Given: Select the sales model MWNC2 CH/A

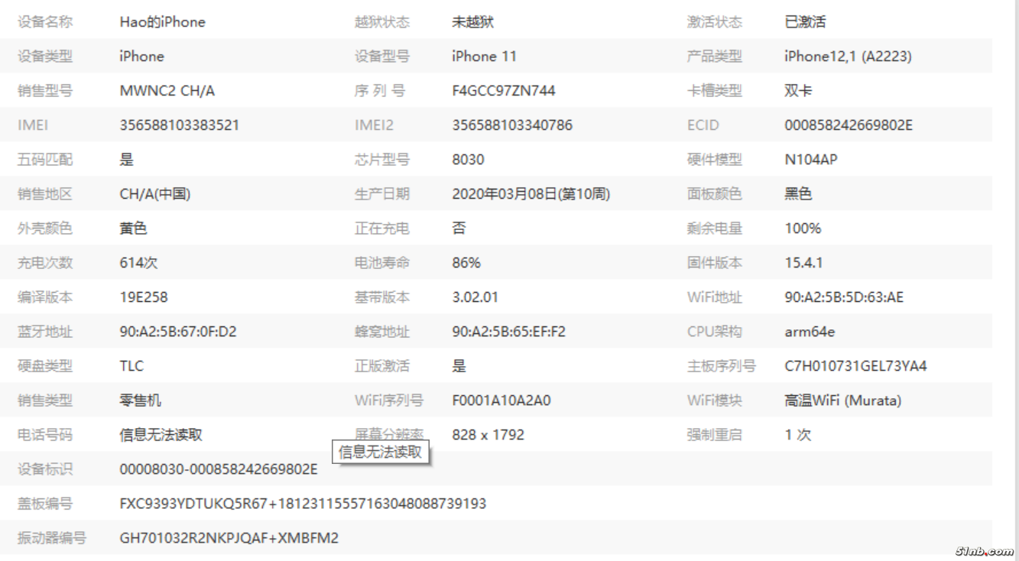Looking at the screenshot, I should pos(167,91).
